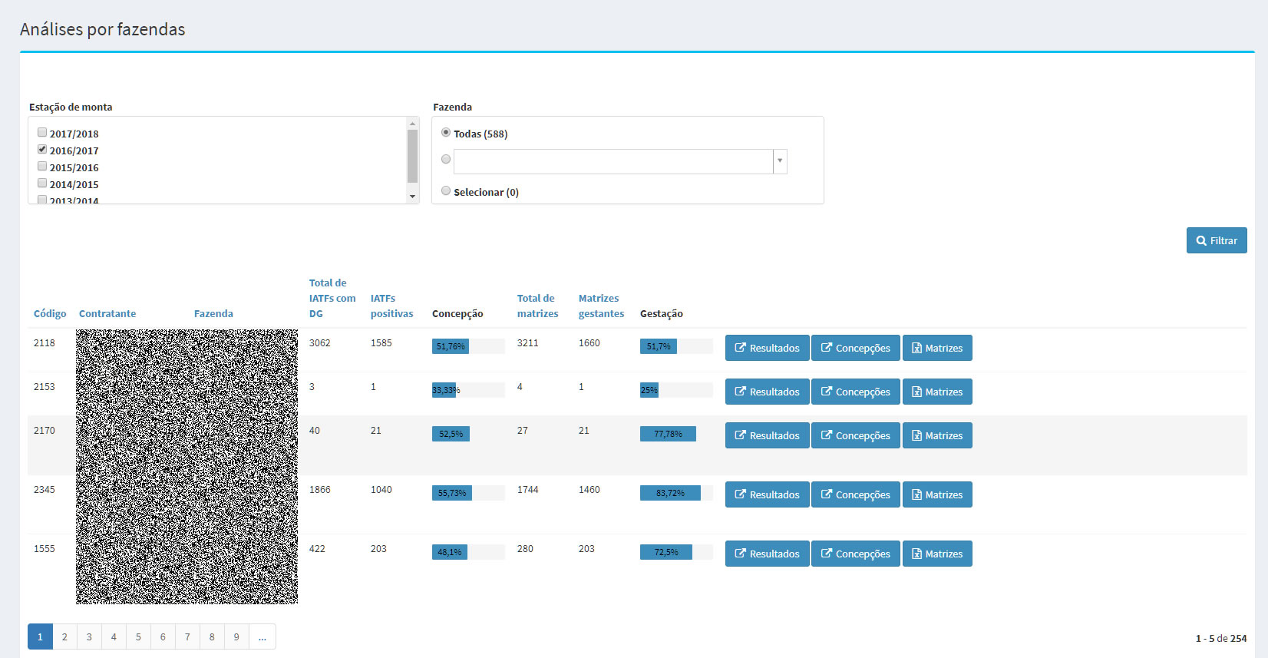Viewport: 1268px width, 658px height.
Task: Click code cell 2118
Action: click(x=45, y=343)
